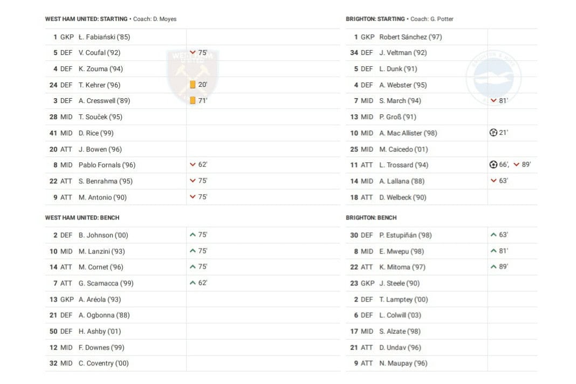The width and height of the screenshot is (576, 384).
Task: Click V. Coufal's substituted-off arrow
Action: (193, 53)
